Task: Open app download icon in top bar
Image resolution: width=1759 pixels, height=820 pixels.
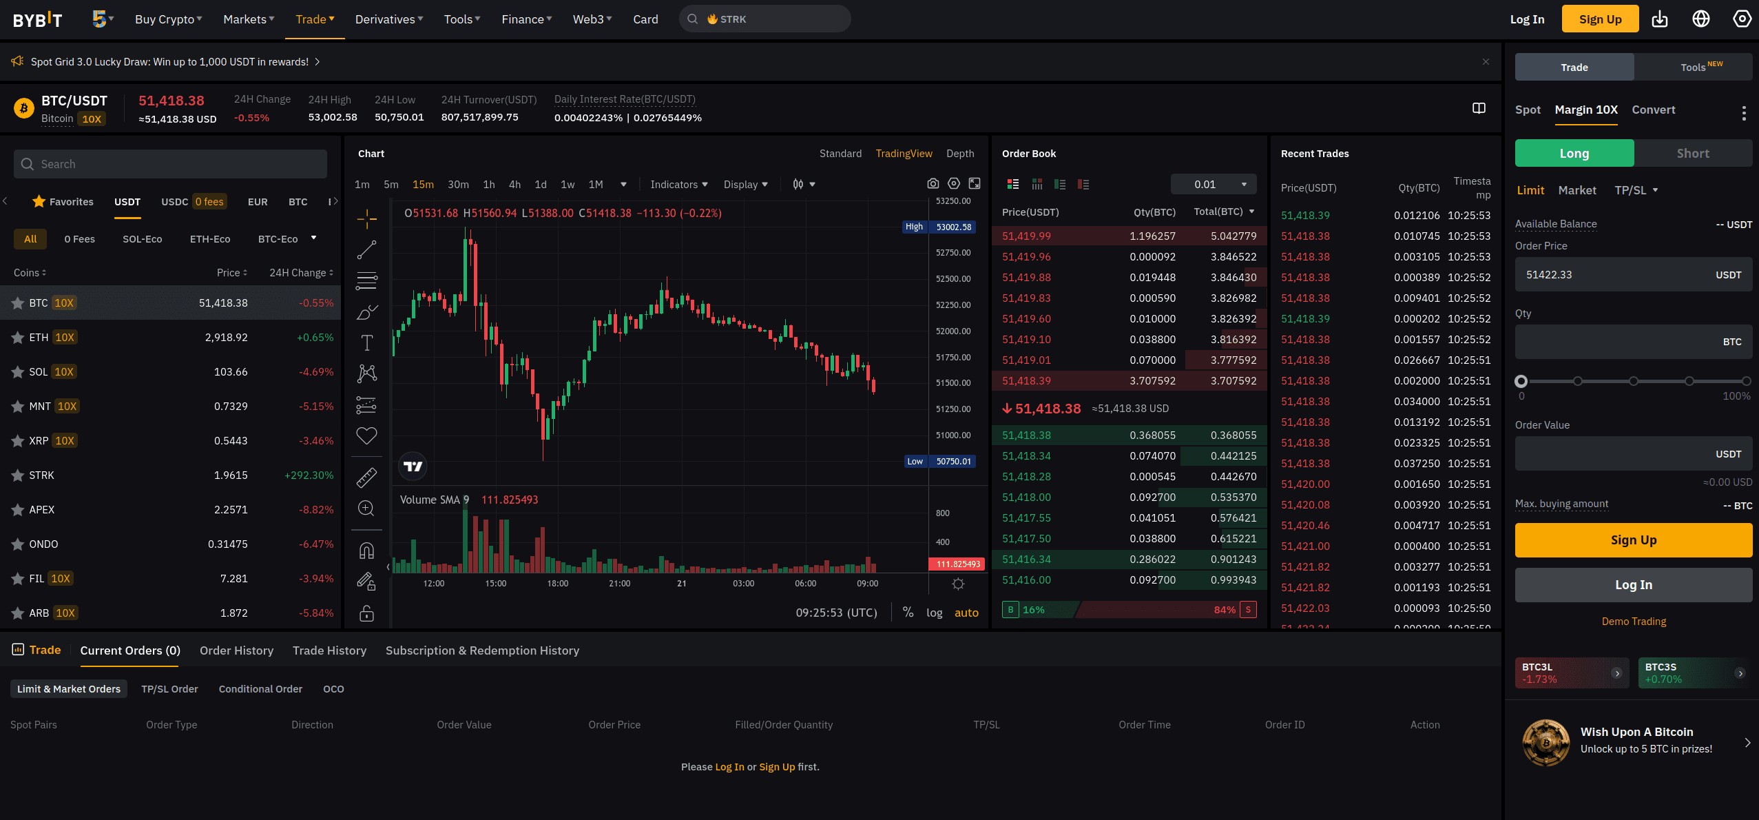Action: (1660, 19)
